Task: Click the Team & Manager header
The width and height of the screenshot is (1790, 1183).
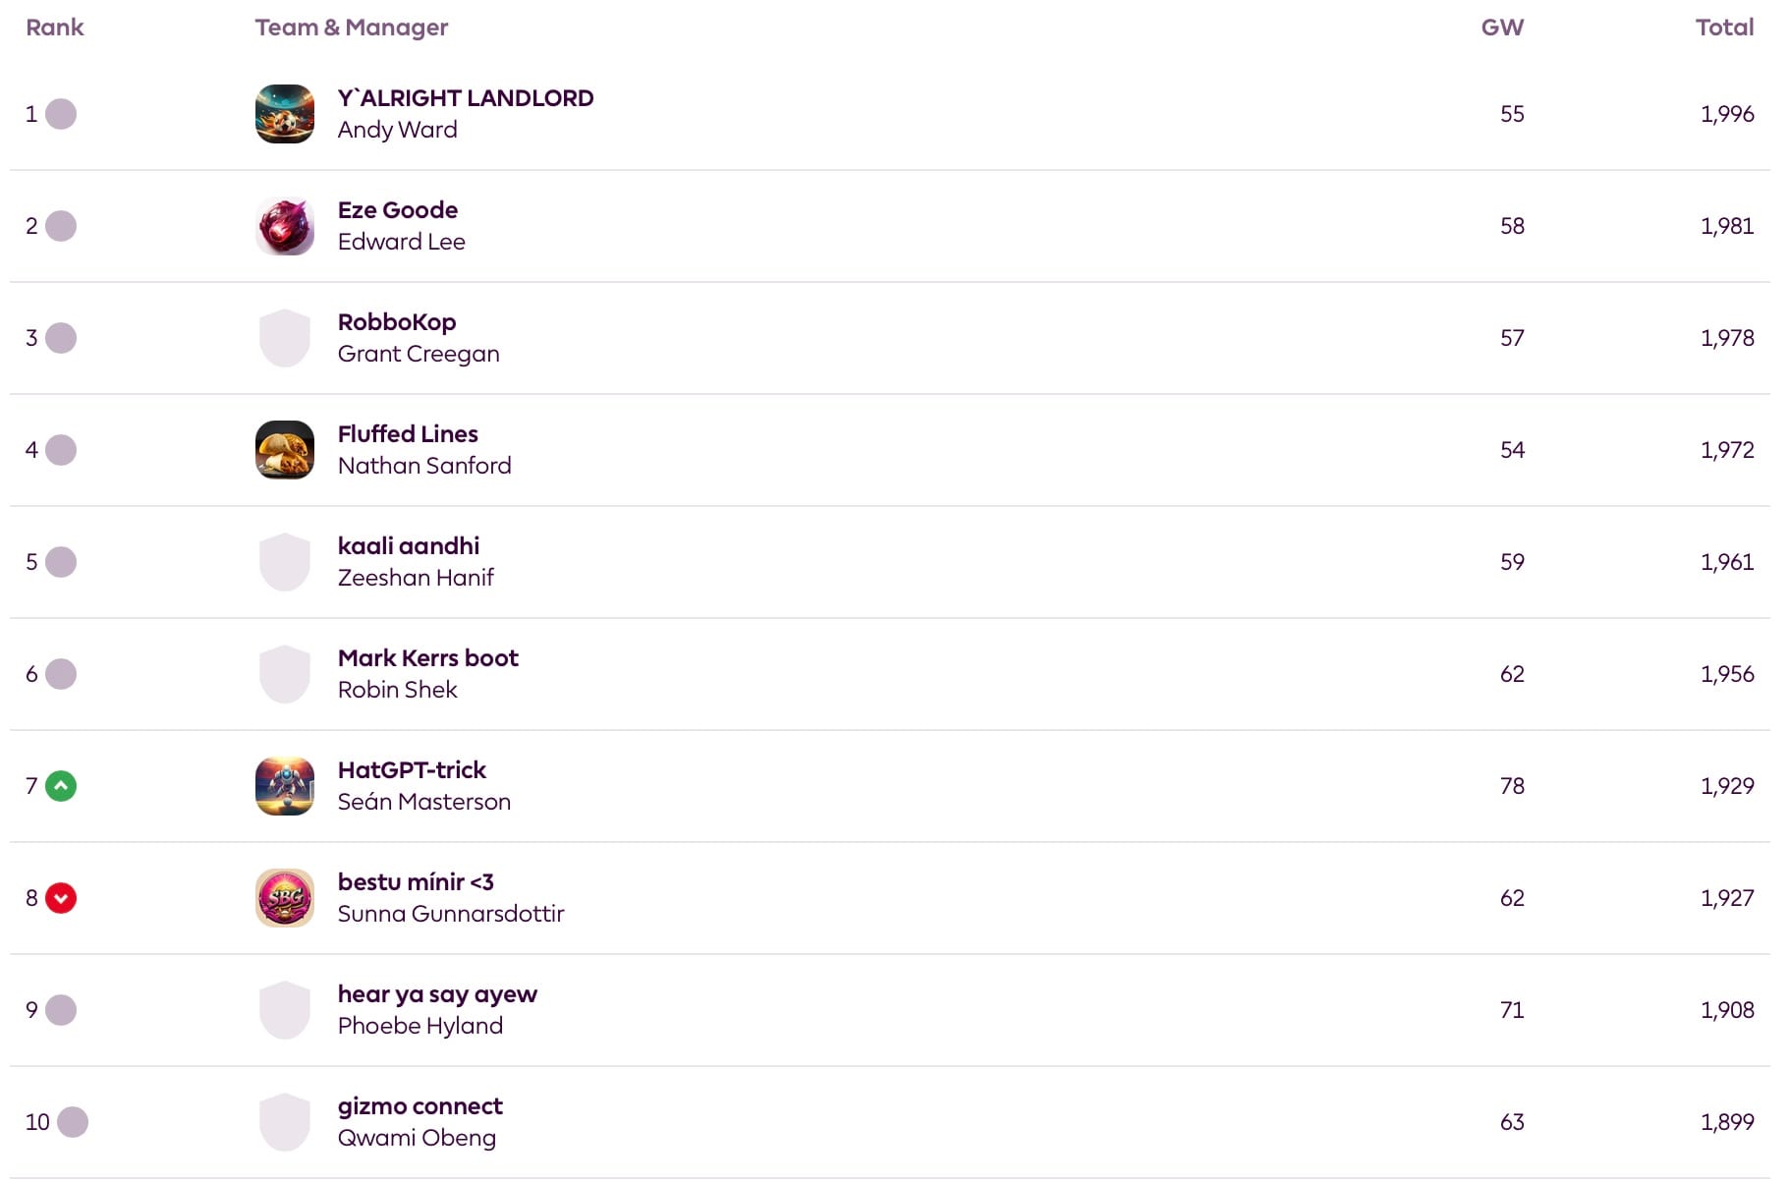Action: coord(352,28)
